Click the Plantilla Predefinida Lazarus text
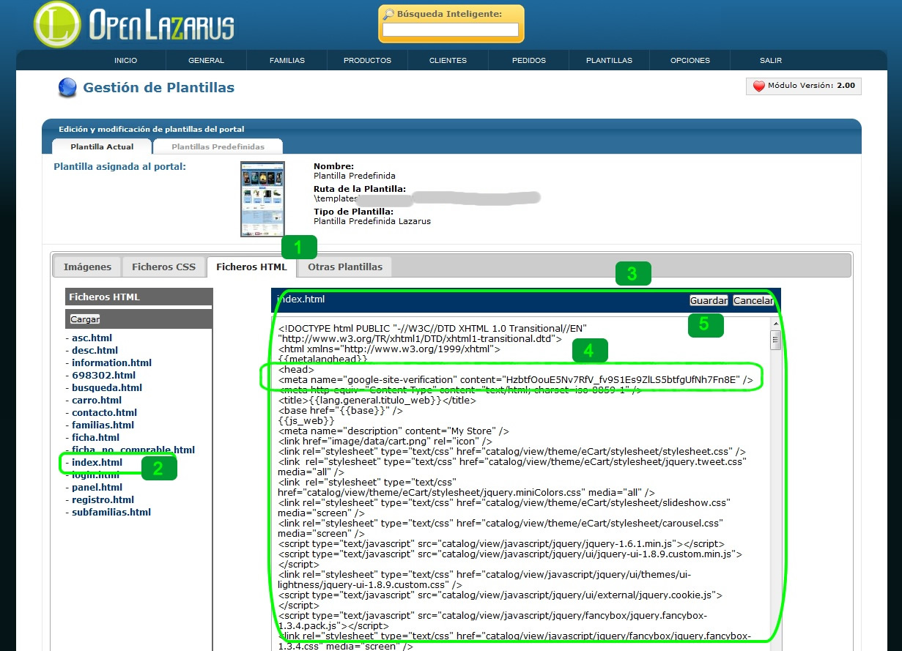 pyautogui.click(x=372, y=221)
